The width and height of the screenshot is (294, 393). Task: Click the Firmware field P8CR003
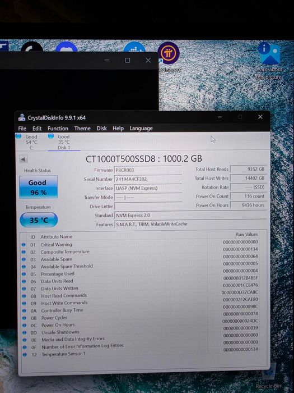pos(148,170)
